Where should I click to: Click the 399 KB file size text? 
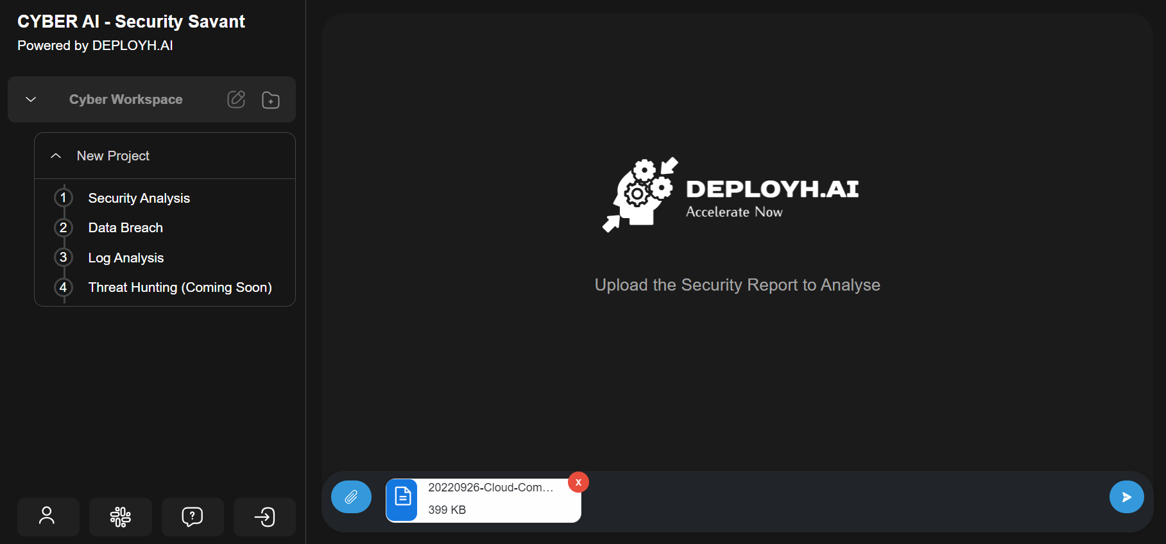pos(447,510)
